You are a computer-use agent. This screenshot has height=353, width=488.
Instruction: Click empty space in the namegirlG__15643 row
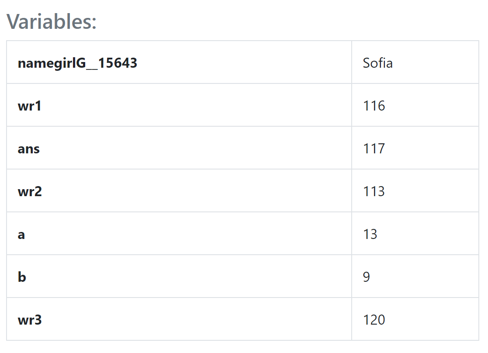(x=244, y=63)
